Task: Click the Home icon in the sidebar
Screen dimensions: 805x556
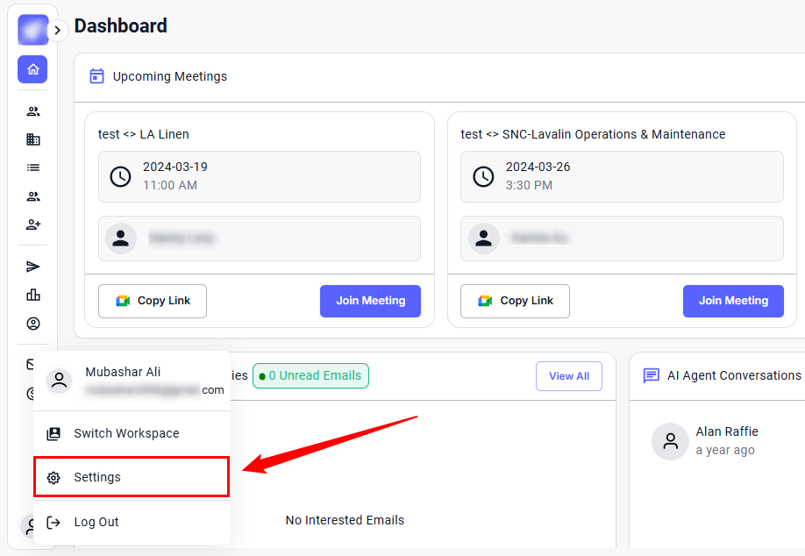Action: pyautogui.click(x=32, y=69)
